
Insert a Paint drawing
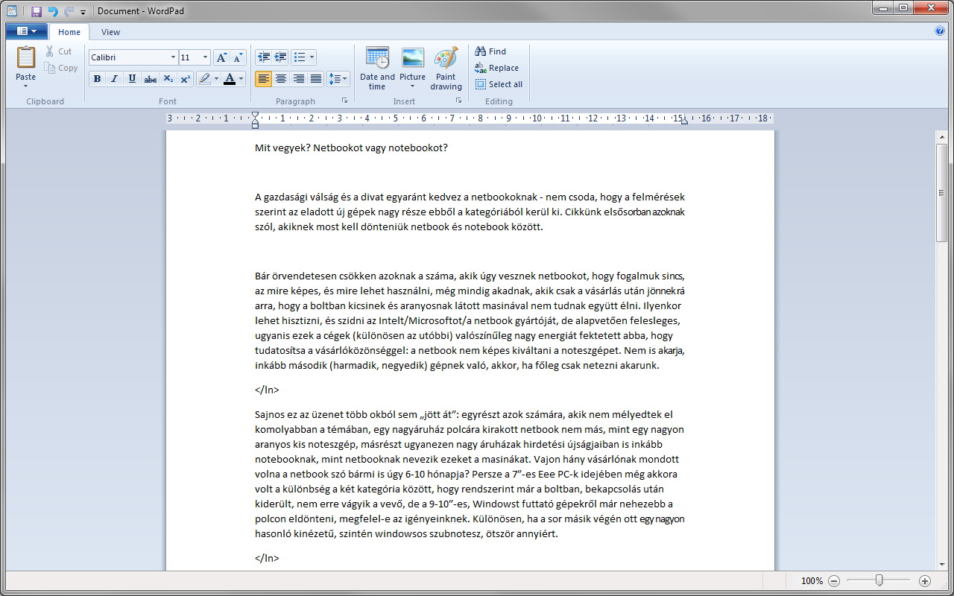tap(446, 68)
